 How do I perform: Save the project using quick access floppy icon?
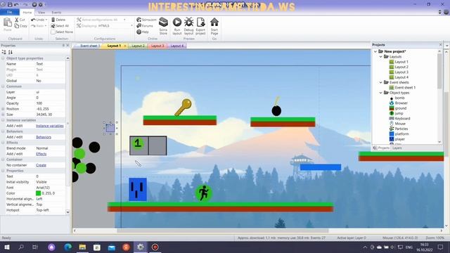coord(10,4)
